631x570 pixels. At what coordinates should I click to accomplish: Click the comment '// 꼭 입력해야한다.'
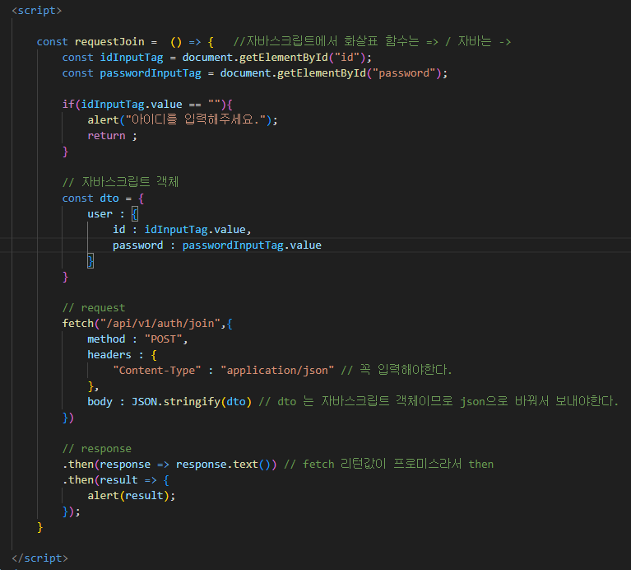tap(397, 370)
